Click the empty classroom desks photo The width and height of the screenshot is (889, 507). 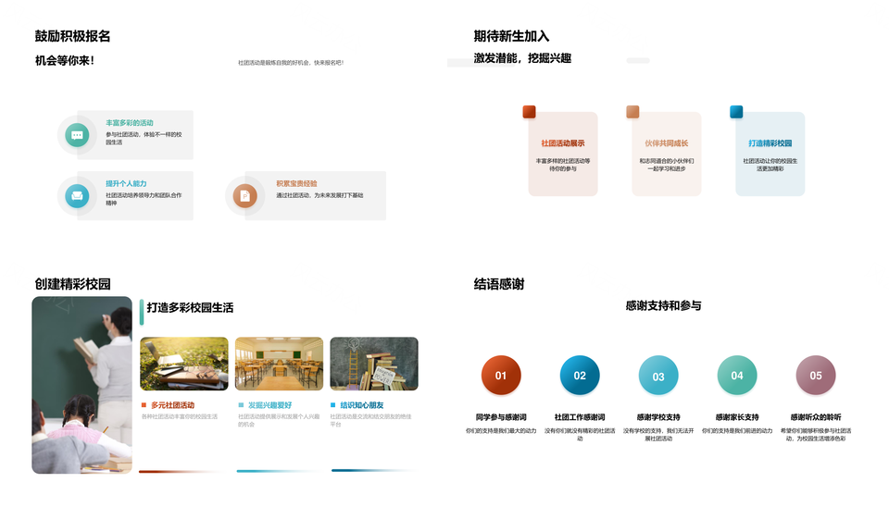[279, 364]
